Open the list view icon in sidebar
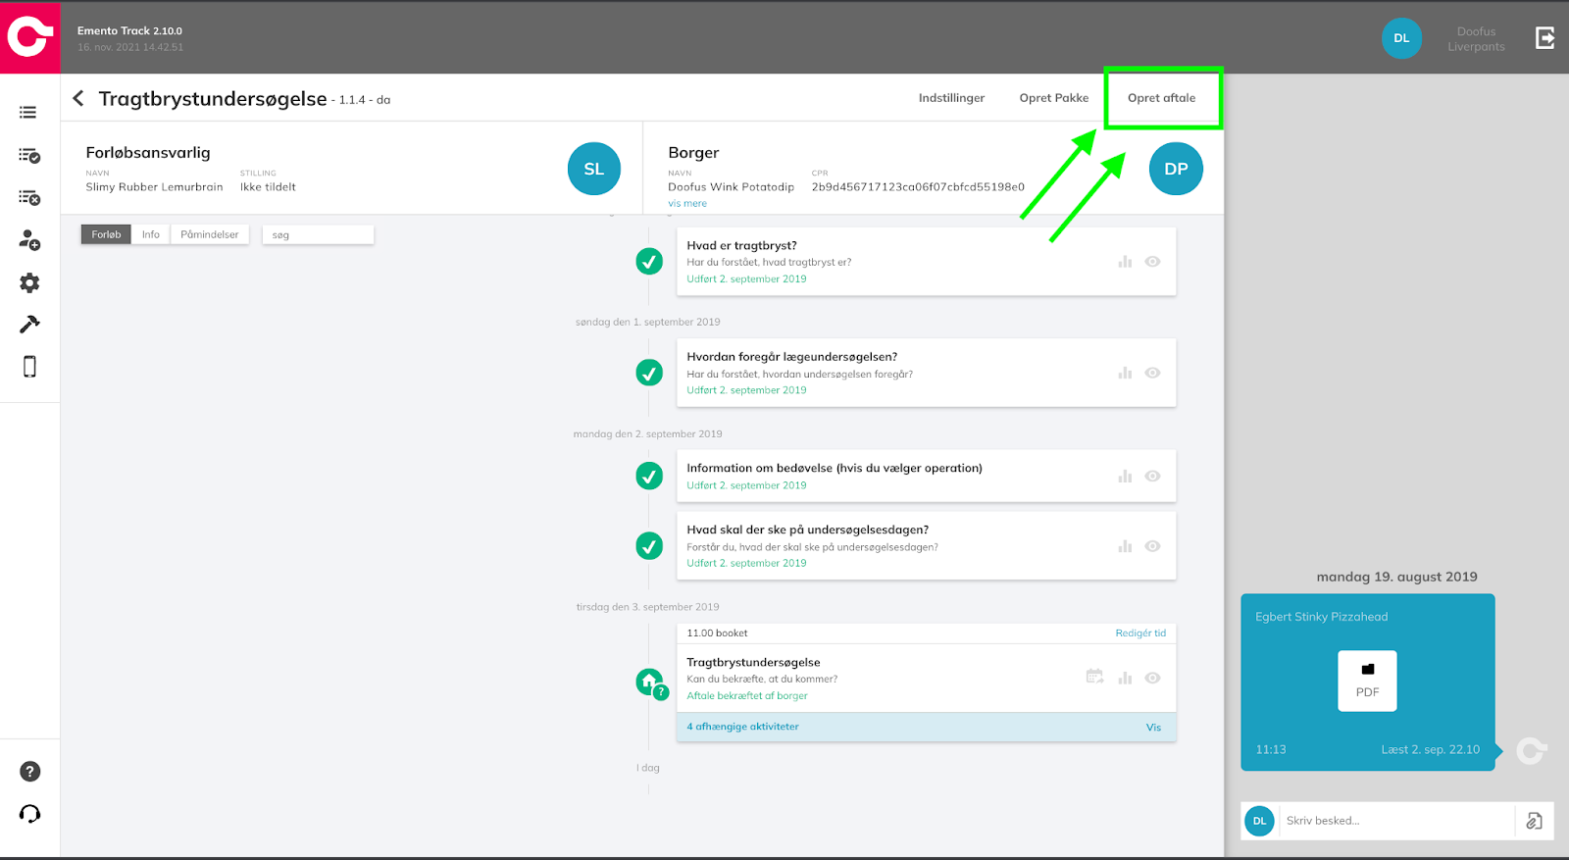Image resolution: width=1569 pixels, height=860 pixels. [x=28, y=113]
